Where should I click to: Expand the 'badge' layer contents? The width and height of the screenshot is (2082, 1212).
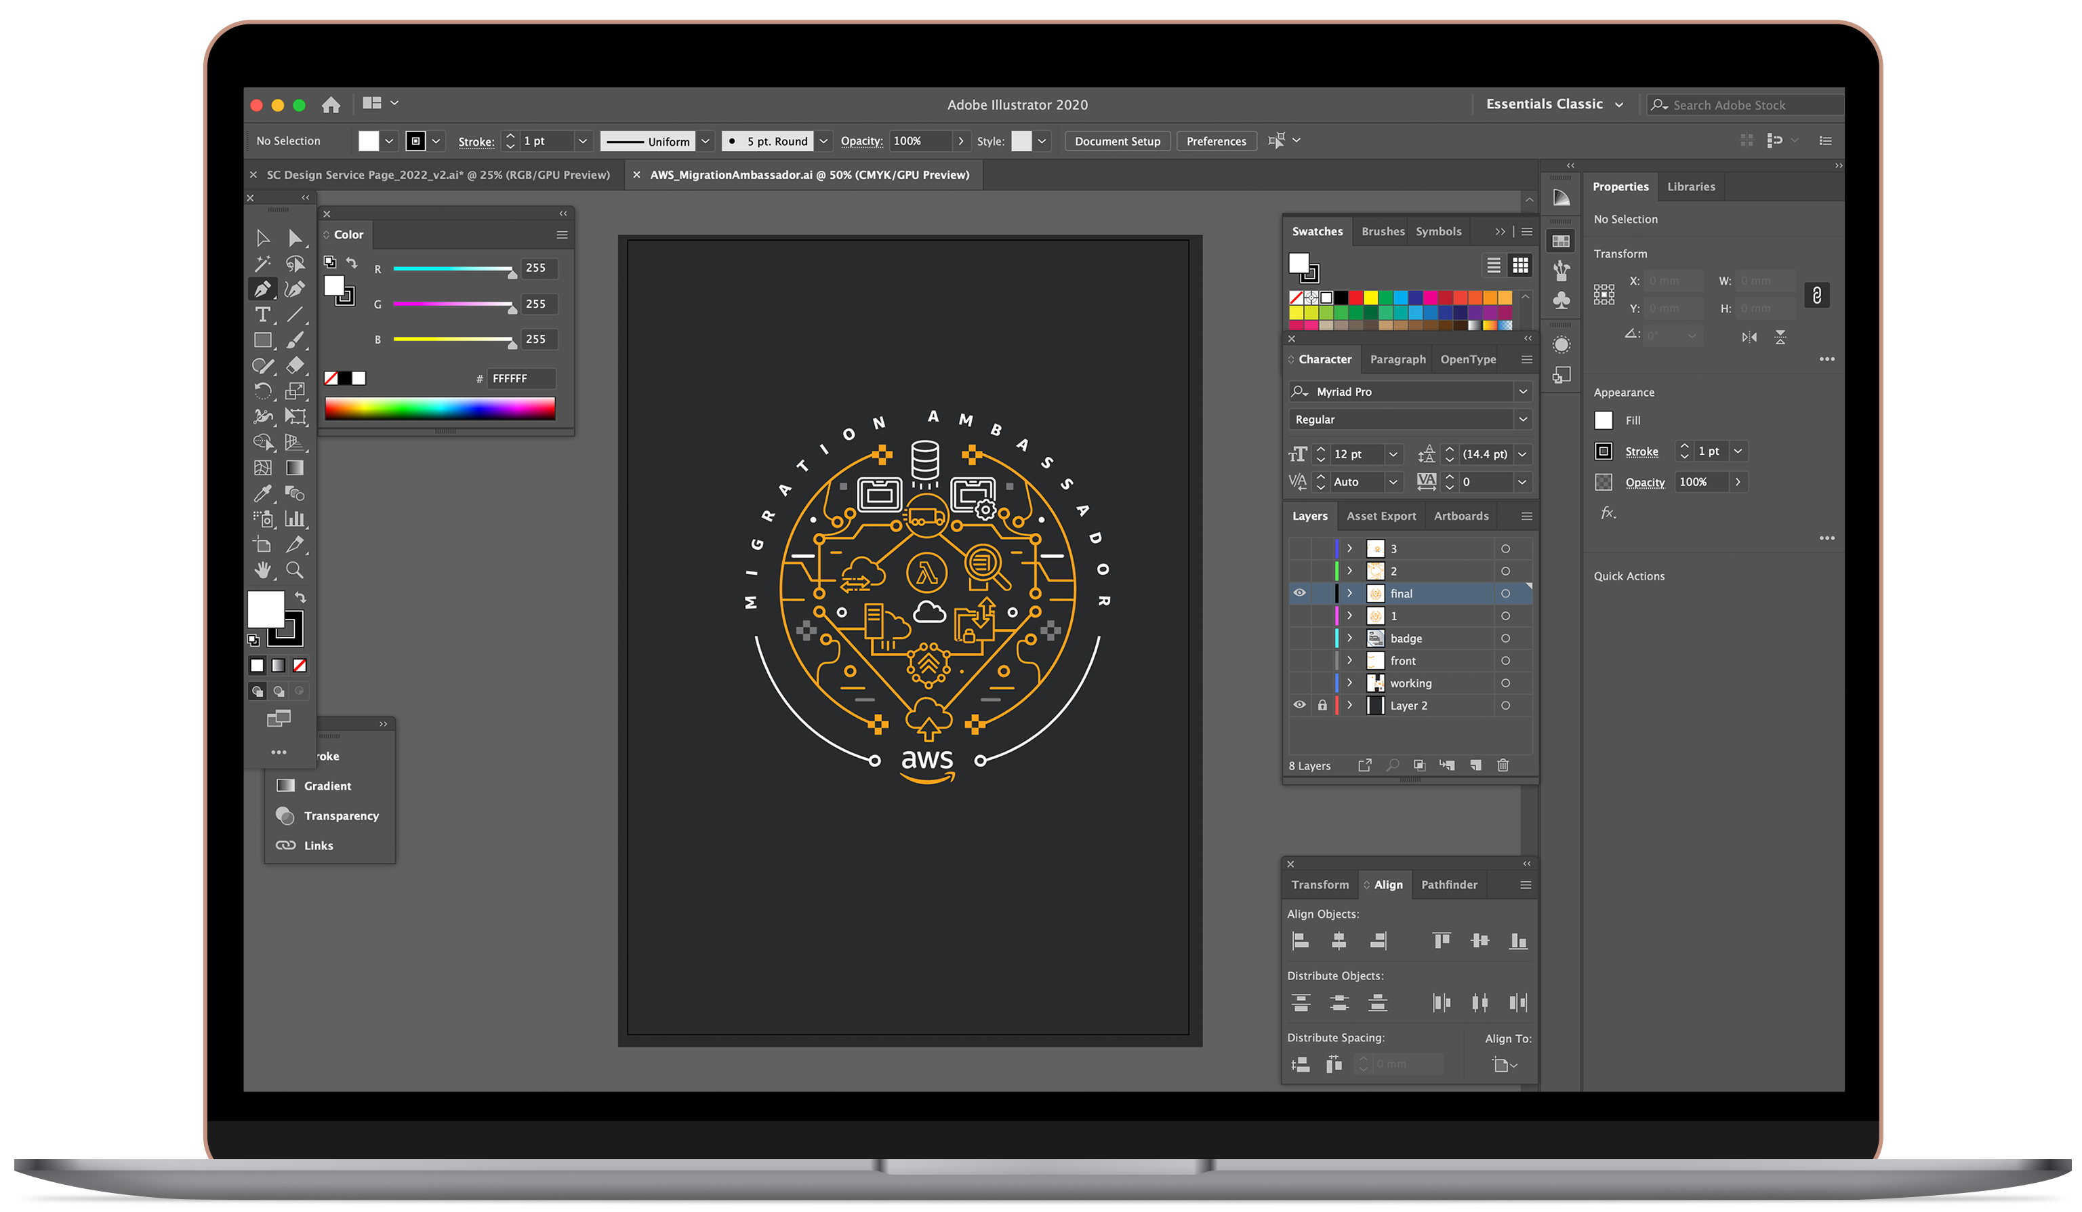tap(1350, 639)
